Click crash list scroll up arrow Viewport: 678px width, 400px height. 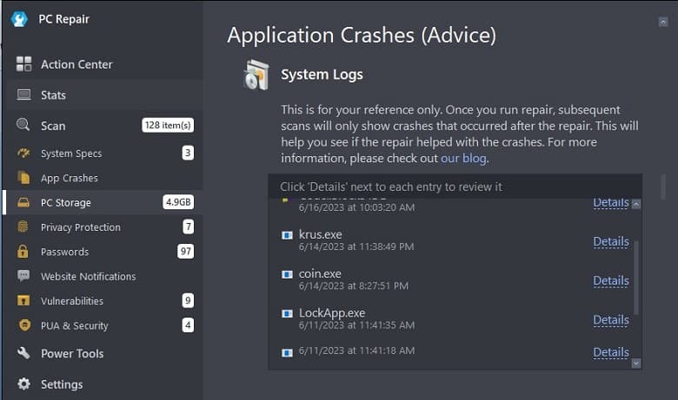pyautogui.click(x=636, y=204)
